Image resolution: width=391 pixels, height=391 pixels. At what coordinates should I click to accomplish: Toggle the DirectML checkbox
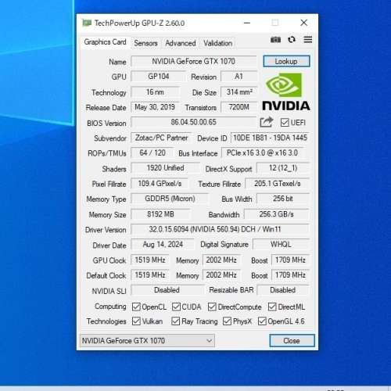tap(272, 307)
